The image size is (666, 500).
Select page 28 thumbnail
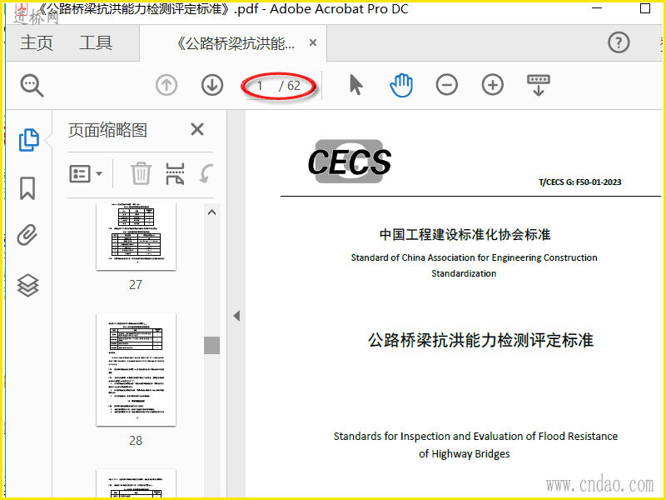coord(136,369)
